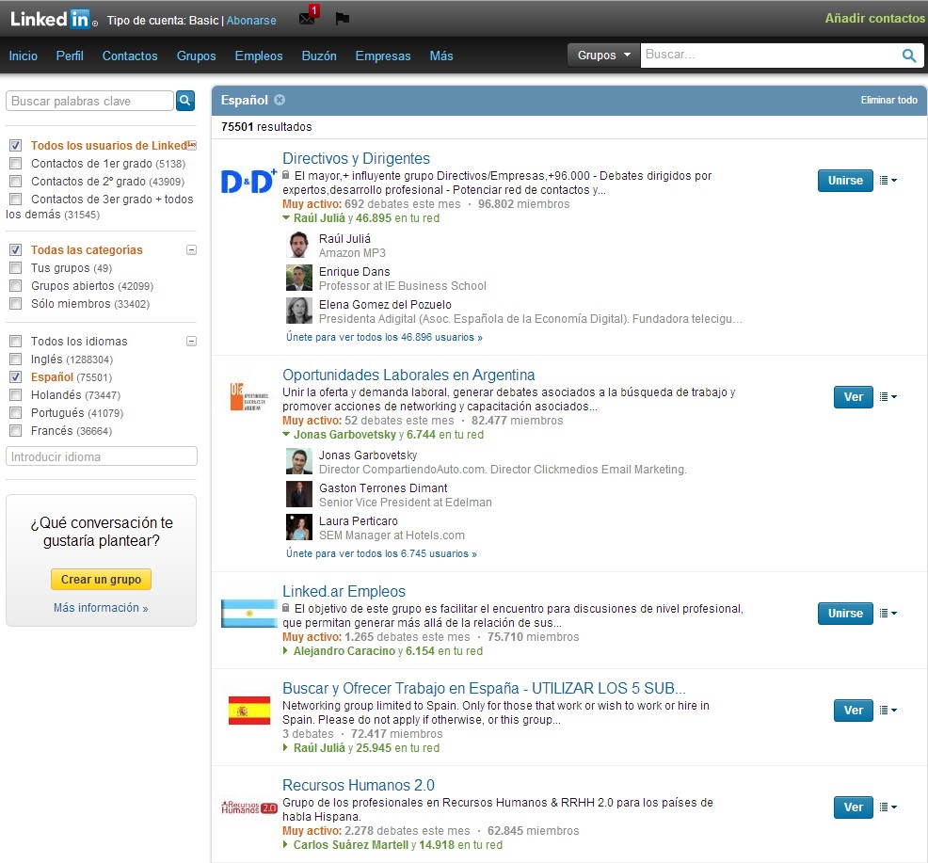Collapse the Todos los usuarios filter section

pos(192,145)
